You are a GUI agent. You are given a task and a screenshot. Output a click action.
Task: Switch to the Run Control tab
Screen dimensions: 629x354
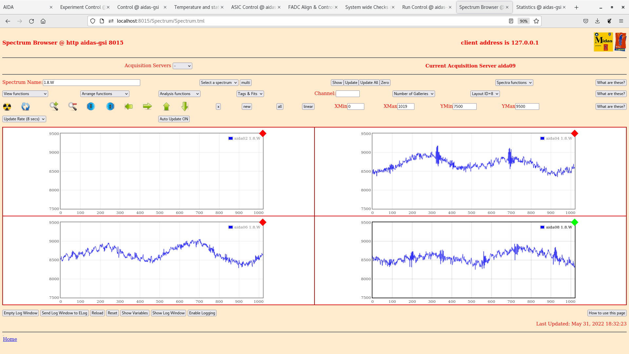point(424,7)
